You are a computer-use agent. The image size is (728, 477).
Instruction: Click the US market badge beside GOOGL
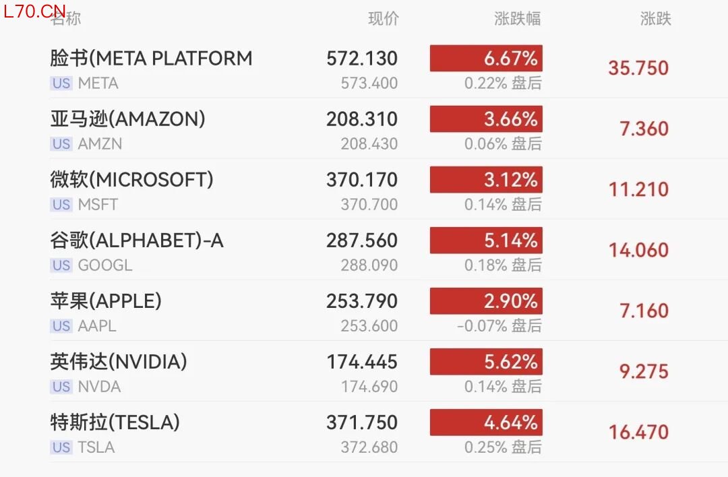(x=61, y=265)
